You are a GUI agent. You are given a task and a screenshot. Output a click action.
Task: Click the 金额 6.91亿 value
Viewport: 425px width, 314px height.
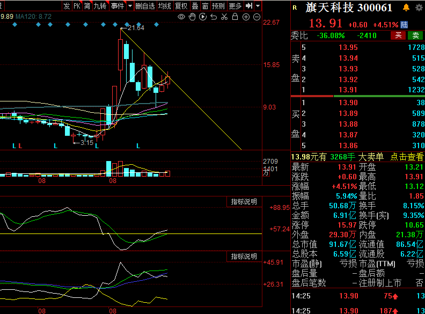[345, 215]
